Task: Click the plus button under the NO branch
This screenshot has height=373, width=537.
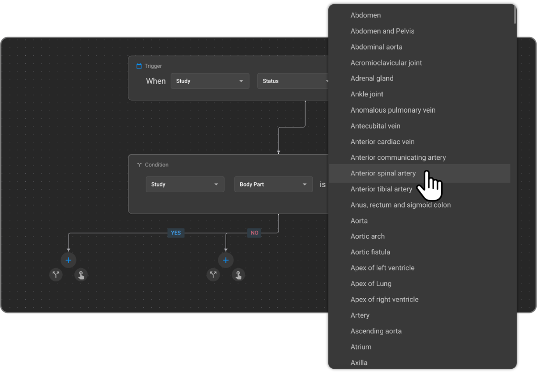Action: click(226, 260)
